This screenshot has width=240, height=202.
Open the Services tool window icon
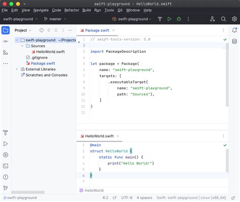point(6,155)
